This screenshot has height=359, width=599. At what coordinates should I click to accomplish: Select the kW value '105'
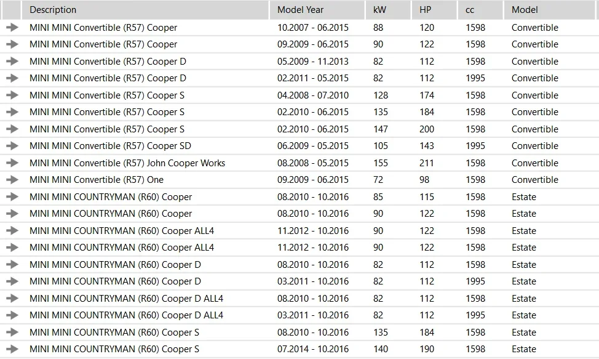381,146
